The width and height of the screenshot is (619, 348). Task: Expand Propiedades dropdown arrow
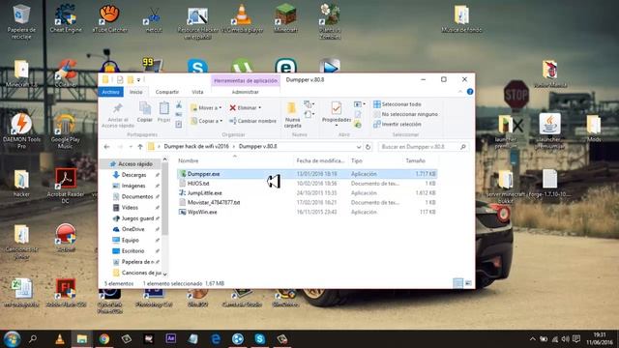[337, 126]
